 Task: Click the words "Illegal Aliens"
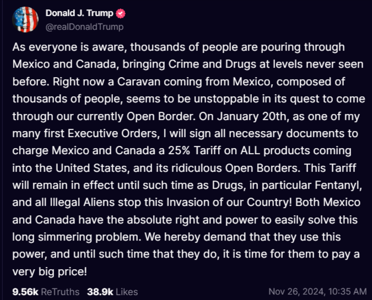[x=82, y=203]
